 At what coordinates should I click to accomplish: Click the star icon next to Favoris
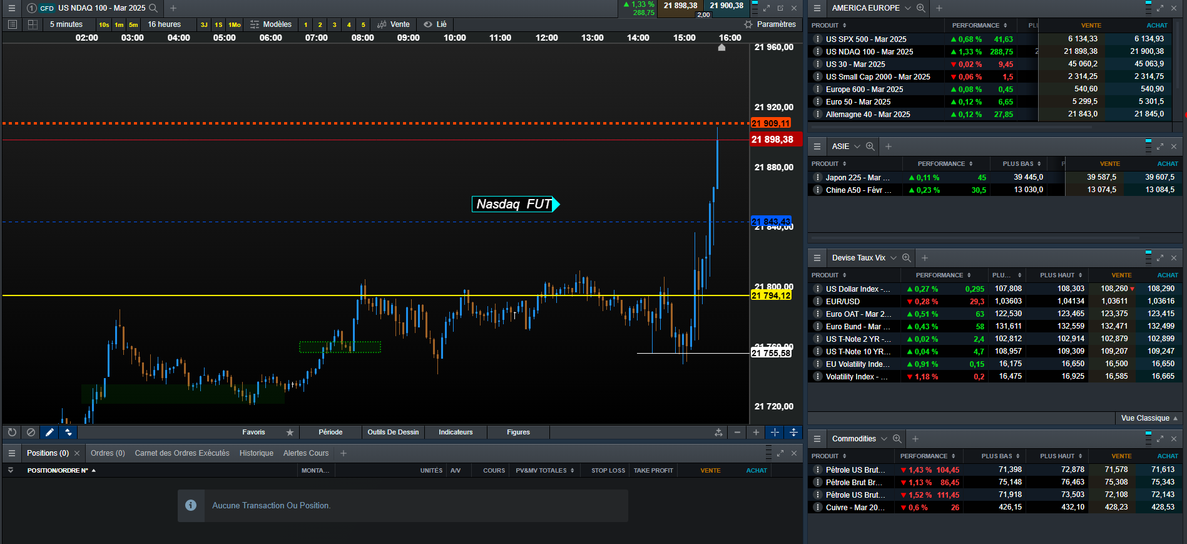coord(290,432)
